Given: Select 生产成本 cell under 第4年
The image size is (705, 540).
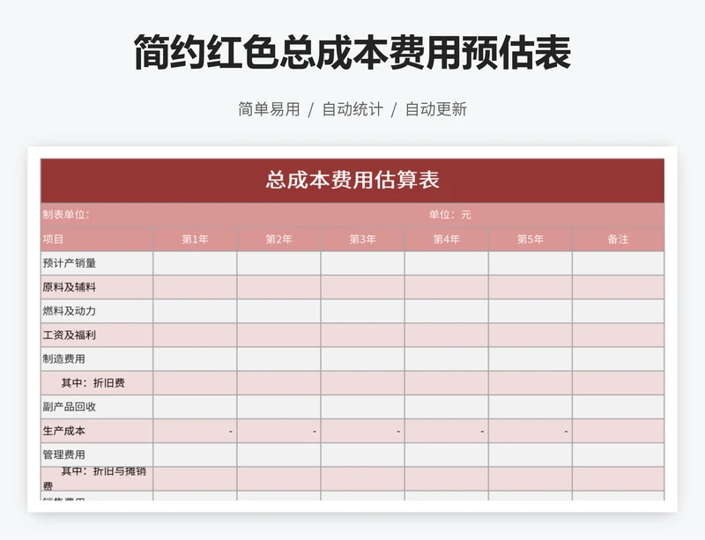Looking at the screenshot, I should point(447,431).
